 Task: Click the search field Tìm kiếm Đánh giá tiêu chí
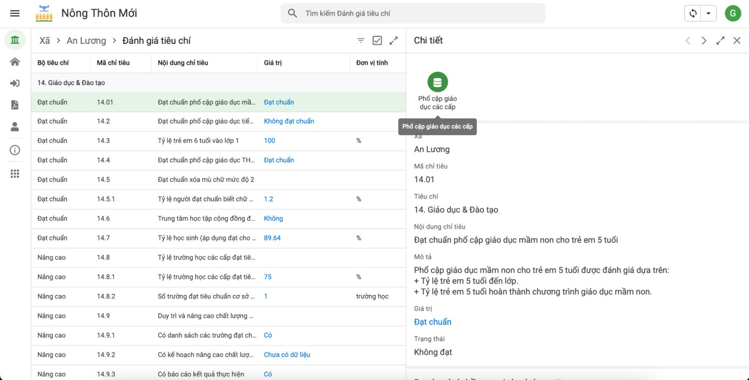419,13
